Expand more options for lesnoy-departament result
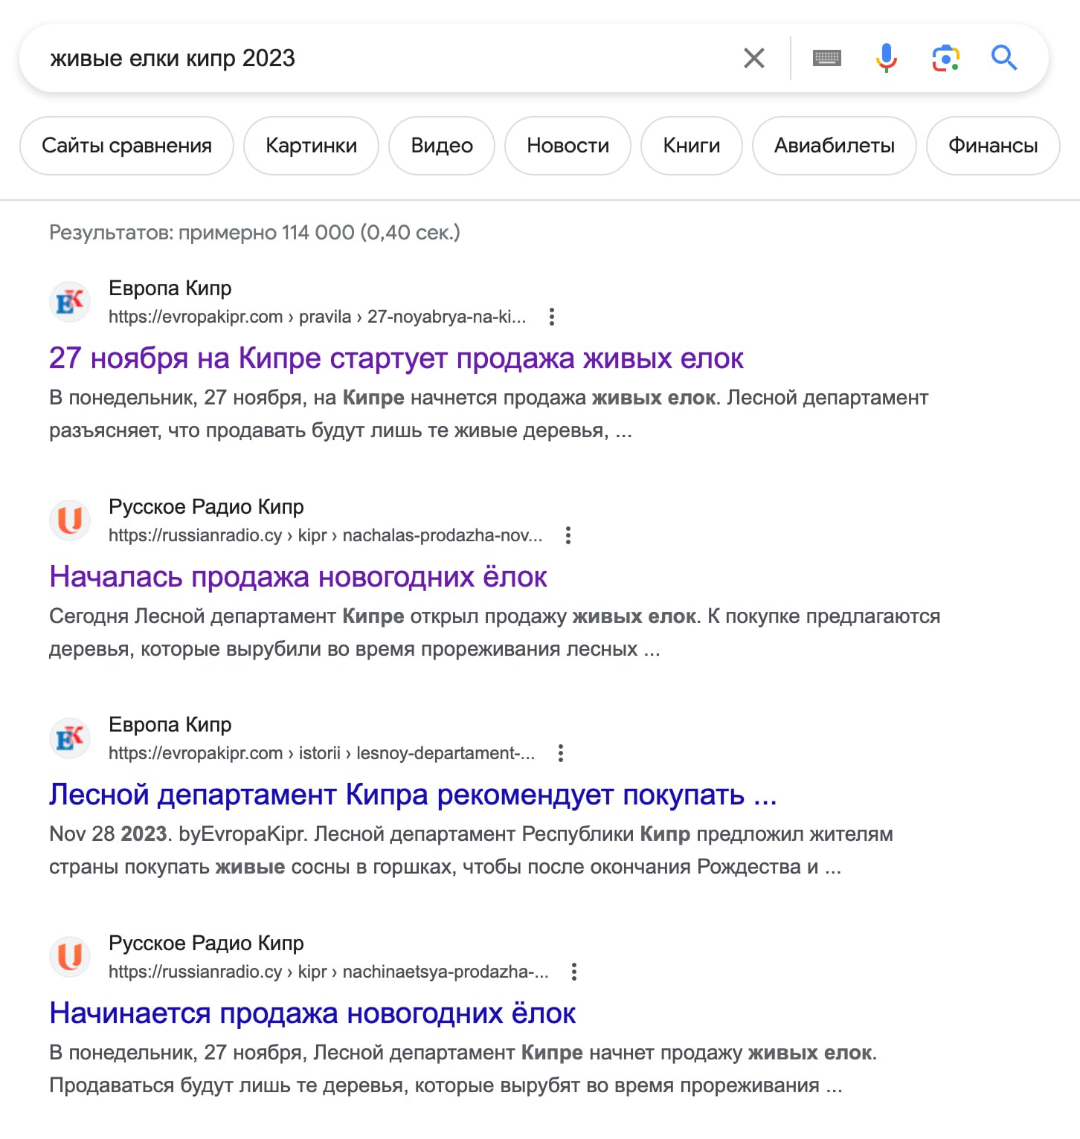 pos(560,753)
